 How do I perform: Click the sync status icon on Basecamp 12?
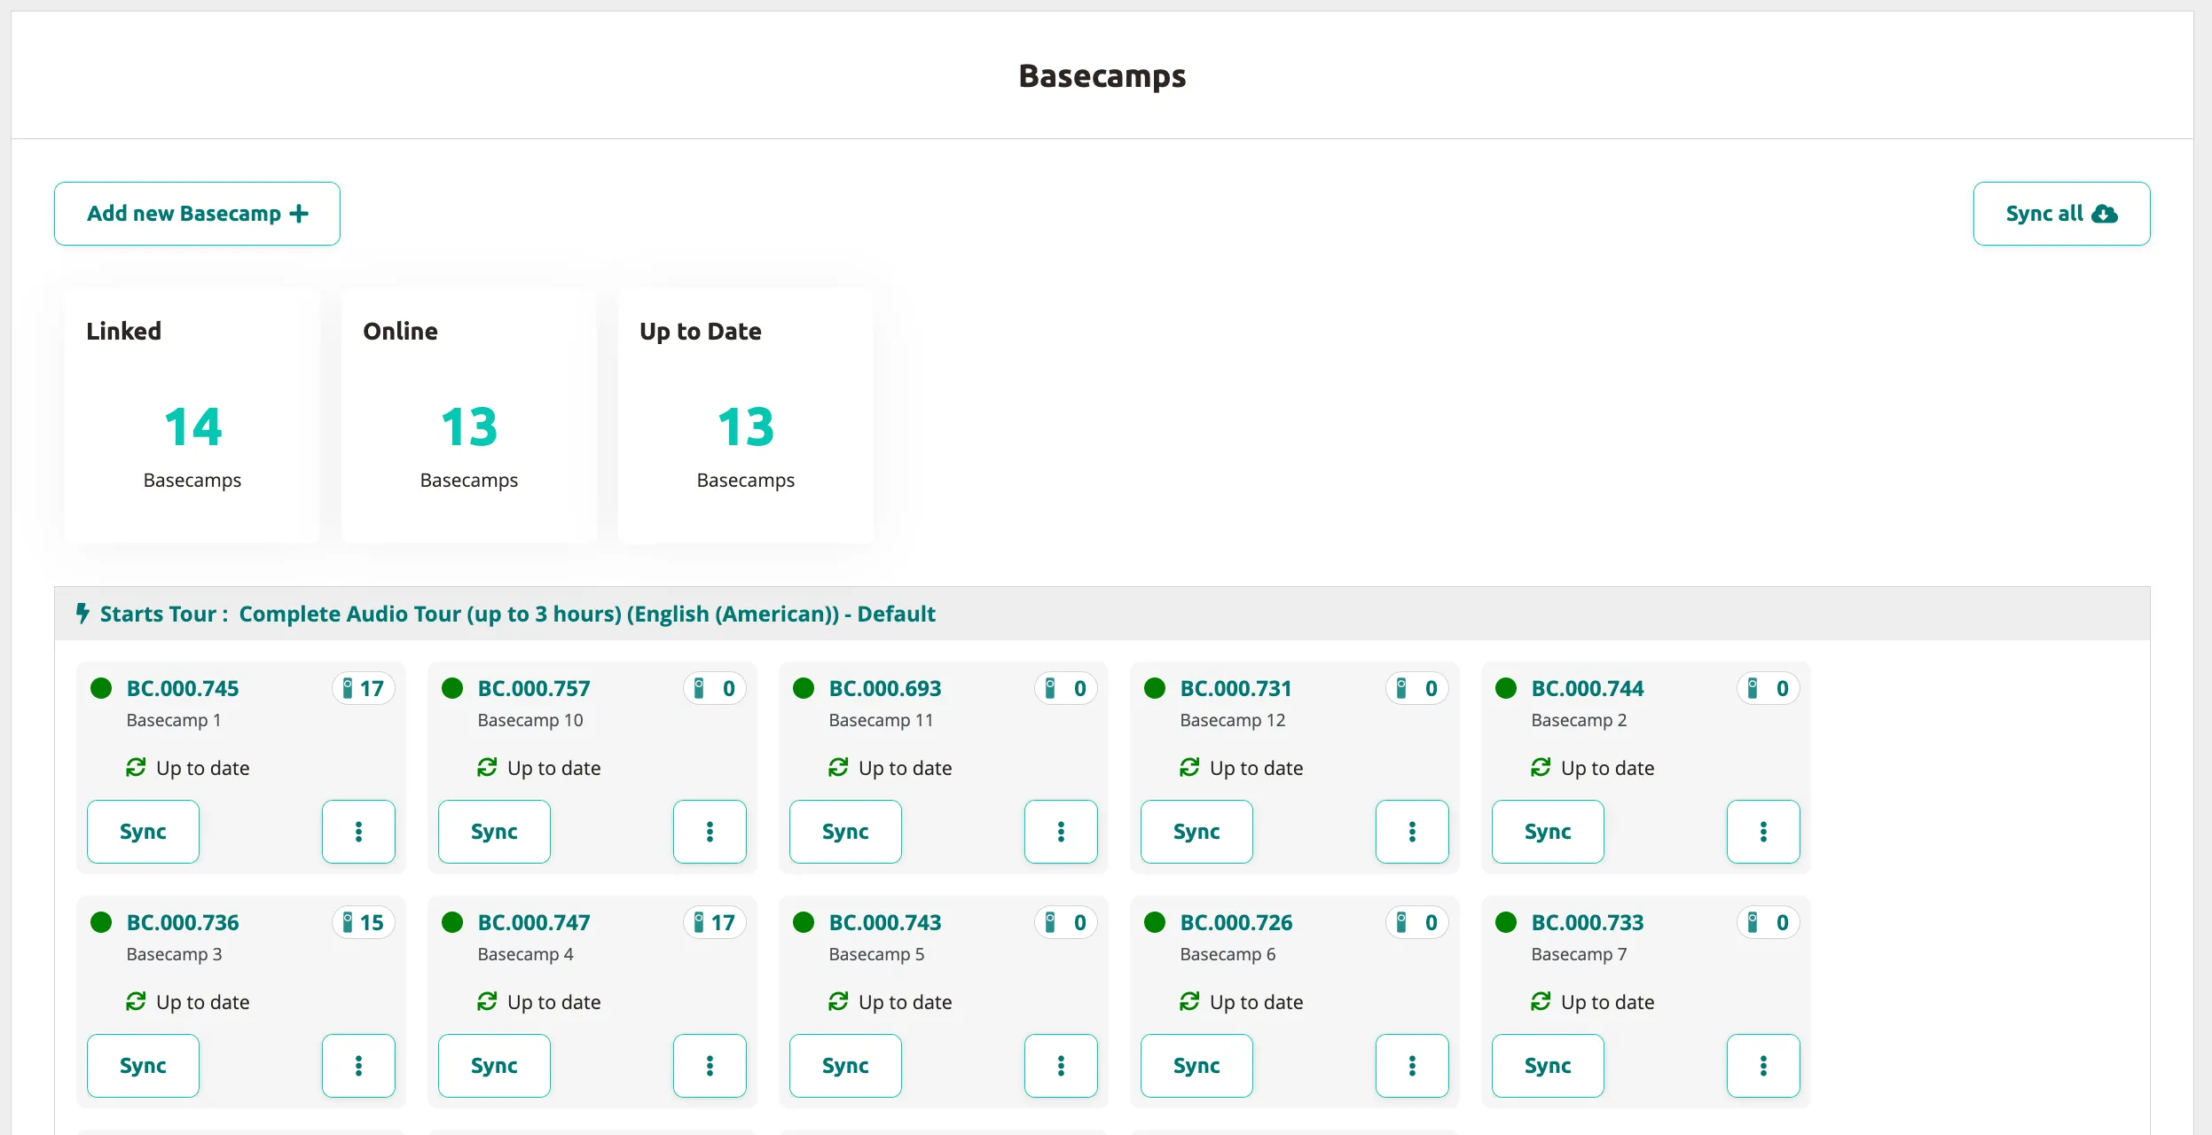(x=1189, y=767)
